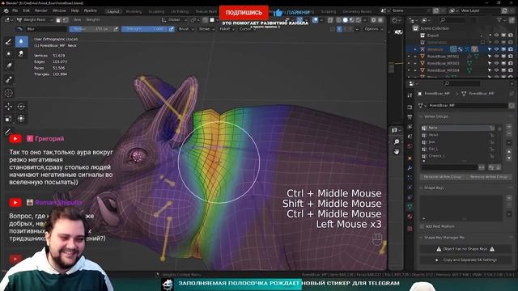Adjust the brush Radius slider

pyautogui.click(x=91, y=29)
